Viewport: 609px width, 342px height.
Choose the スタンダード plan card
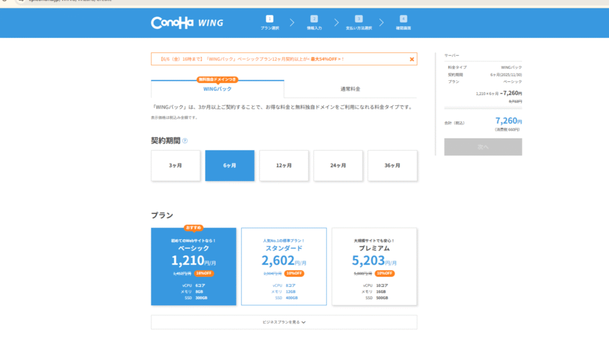pos(284,267)
